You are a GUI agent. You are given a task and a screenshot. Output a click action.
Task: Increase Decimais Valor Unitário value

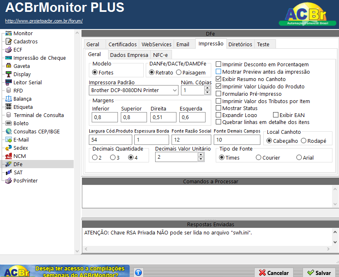click(x=201, y=155)
